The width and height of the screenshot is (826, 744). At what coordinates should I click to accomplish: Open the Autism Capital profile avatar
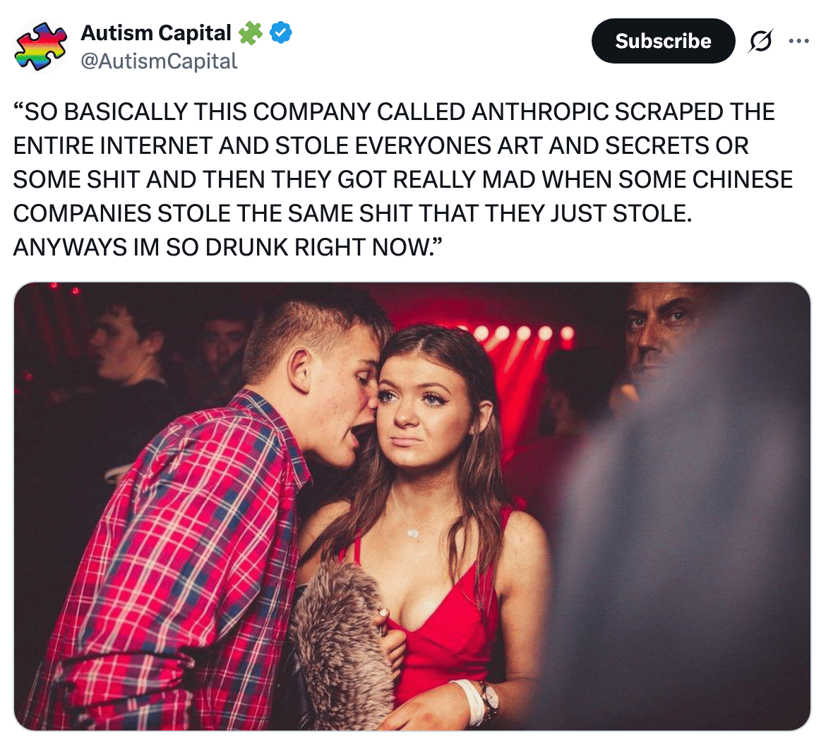coord(40,47)
